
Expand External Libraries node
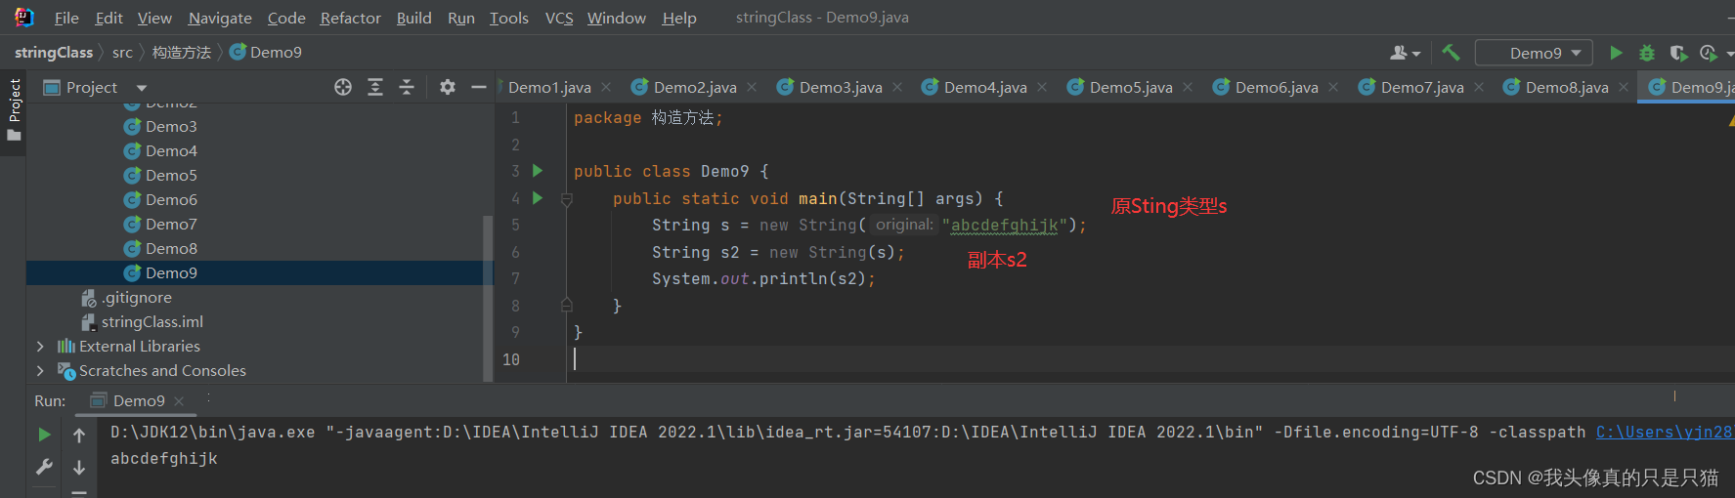(40, 347)
